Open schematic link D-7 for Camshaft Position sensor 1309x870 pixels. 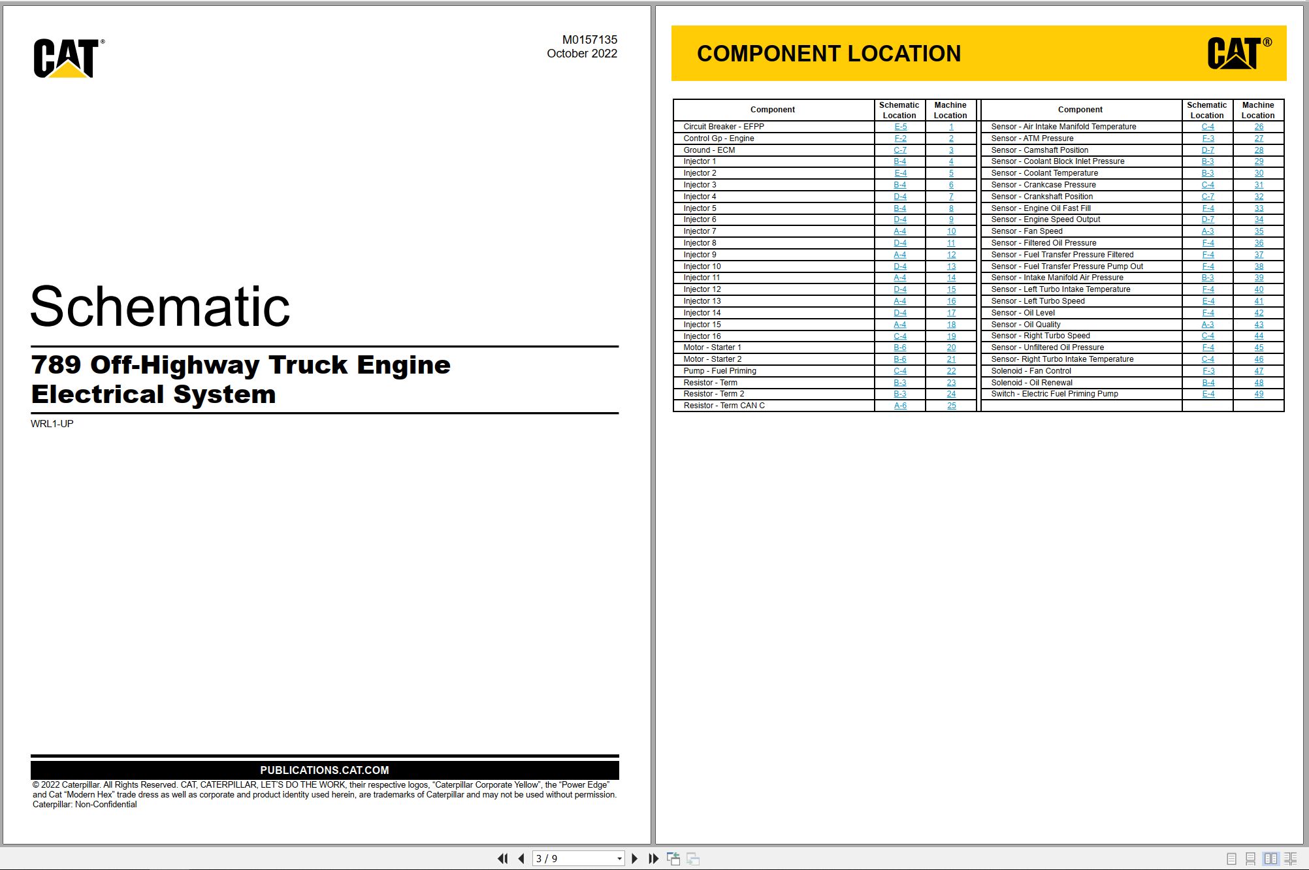point(1208,150)
